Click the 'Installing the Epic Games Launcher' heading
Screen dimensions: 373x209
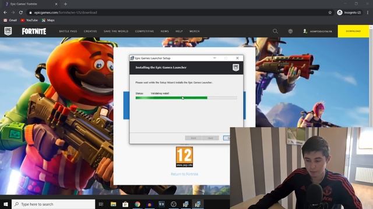pos(161,67)
